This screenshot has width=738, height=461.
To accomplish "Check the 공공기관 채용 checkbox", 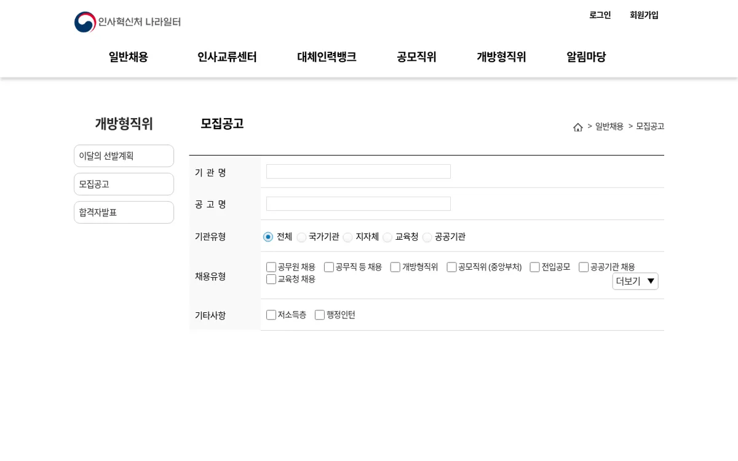I will pyautogui.click(x=584, y=267).
